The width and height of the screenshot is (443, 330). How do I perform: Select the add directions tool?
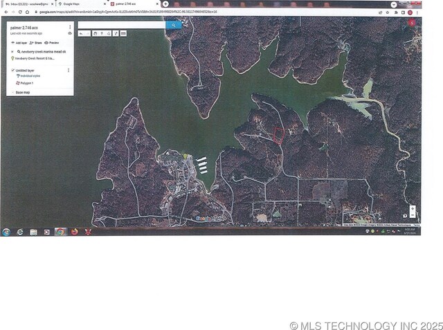pos(116,34)
